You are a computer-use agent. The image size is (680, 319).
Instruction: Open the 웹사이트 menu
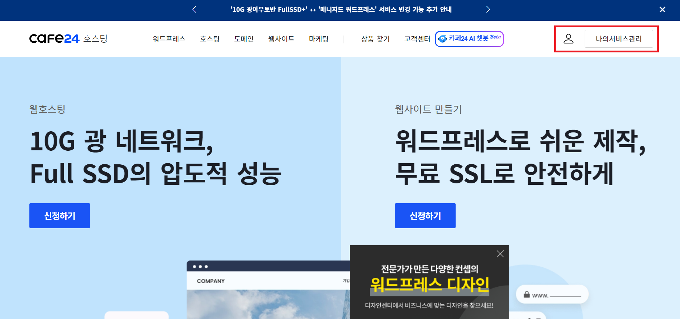coord(281,39)
